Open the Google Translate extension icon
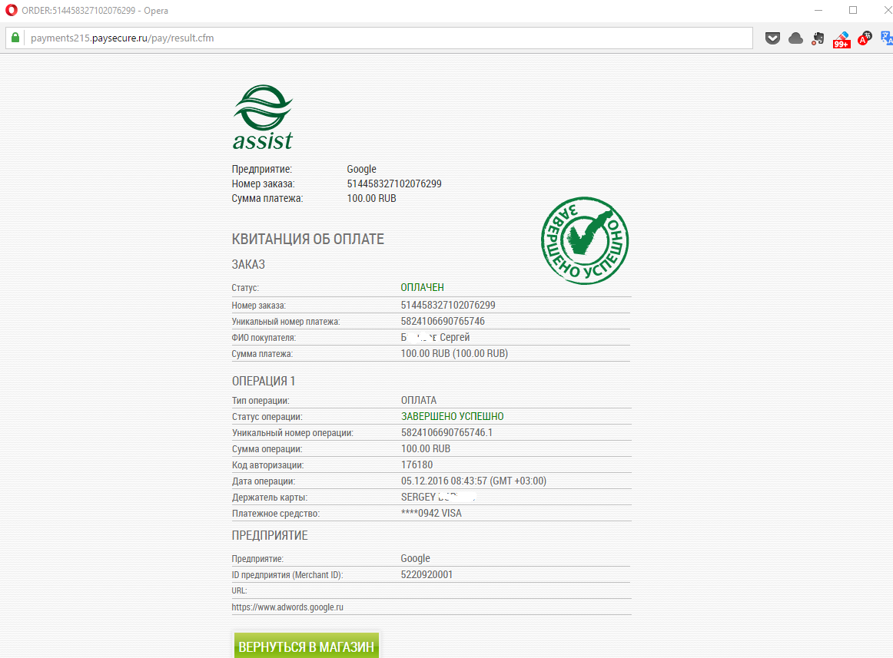893x658 pixels. [887, 38]
